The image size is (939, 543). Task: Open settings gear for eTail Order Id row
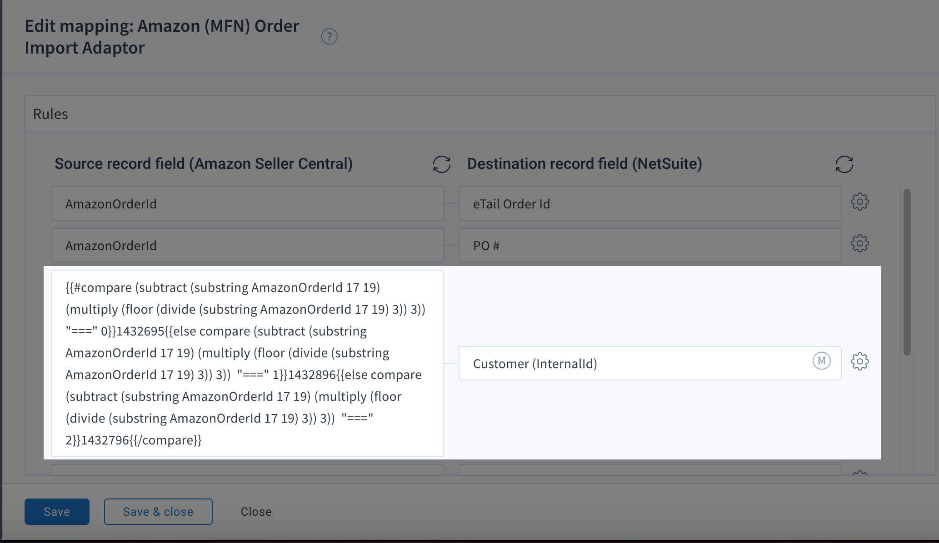[x=859, y=202]
